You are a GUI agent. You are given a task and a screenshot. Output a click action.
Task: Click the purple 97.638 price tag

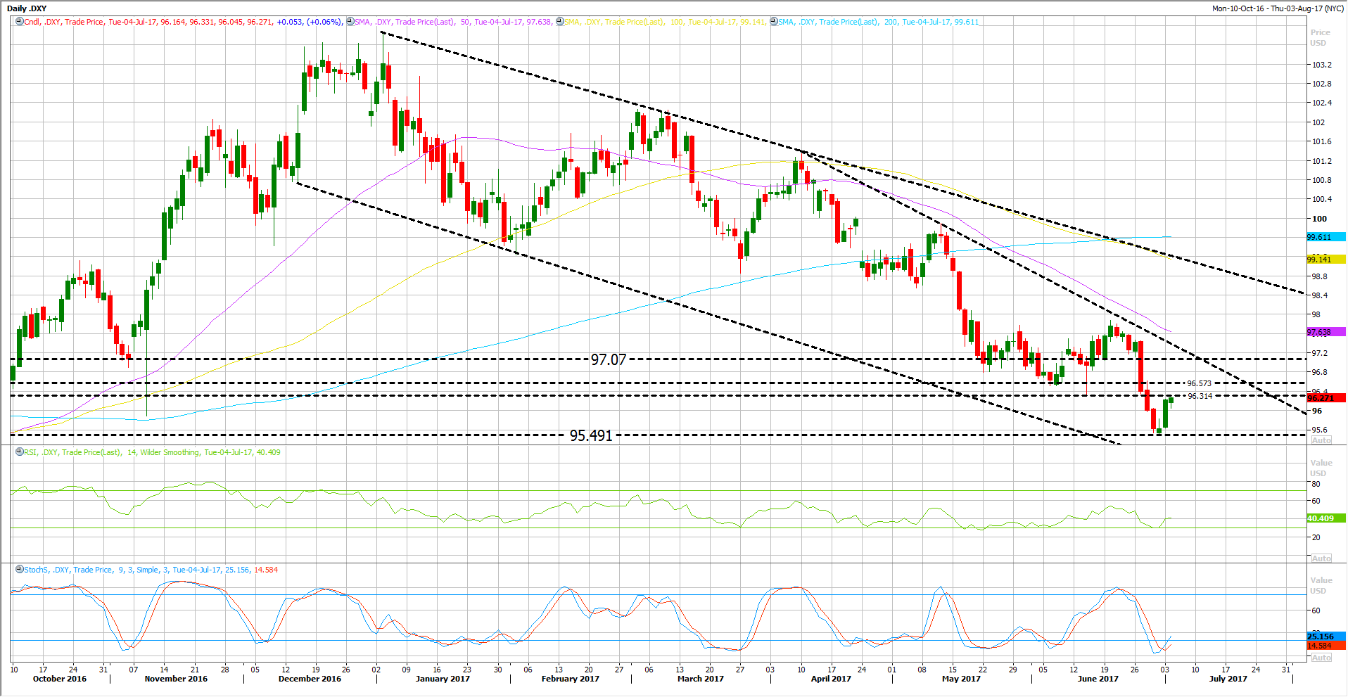click(1326, 332)
